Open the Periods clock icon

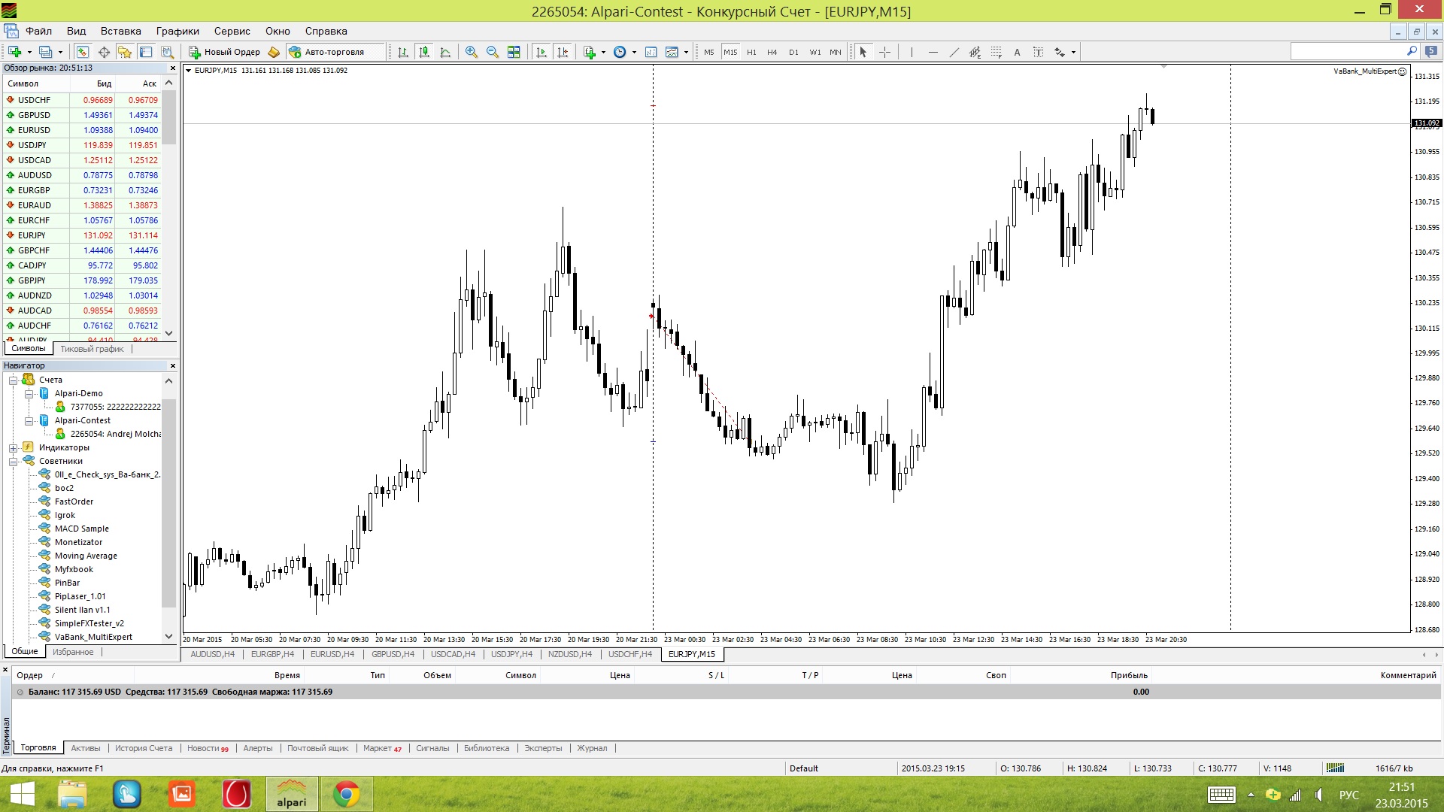pos(620,52)
